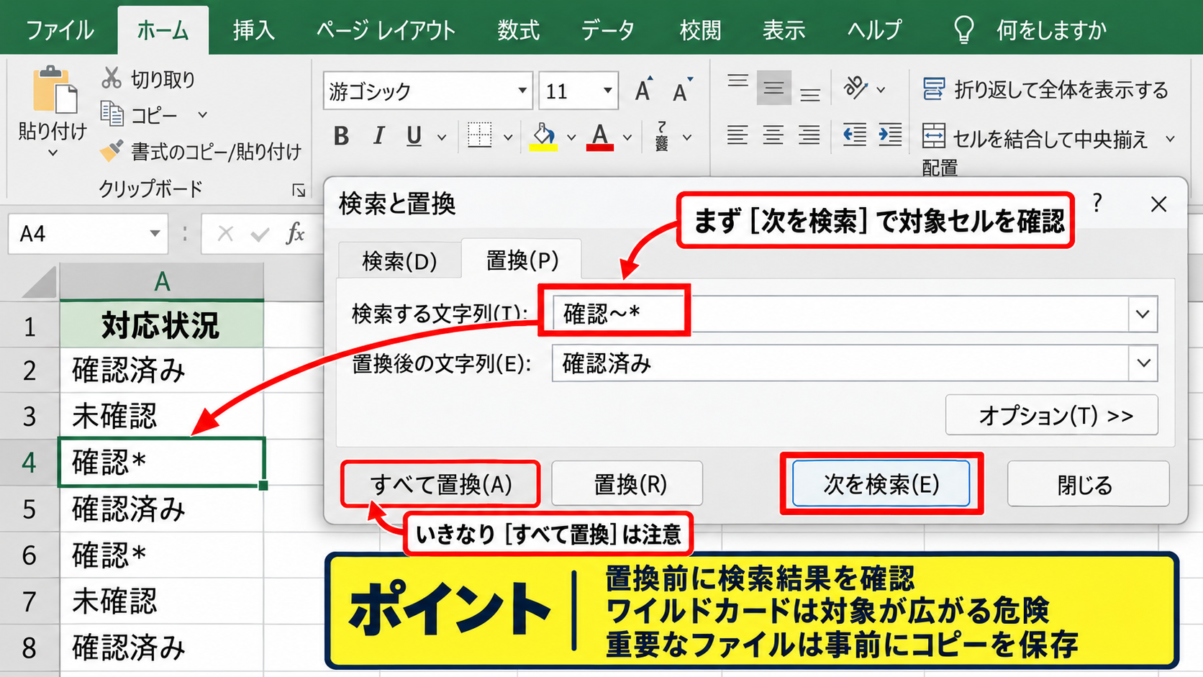Click the Copy icon
The height and width of the screenshot is (677, 1203).
[x=112, y=114]
